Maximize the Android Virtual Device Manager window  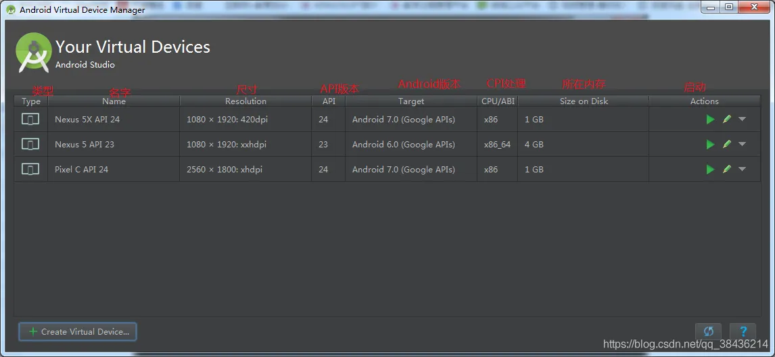pyautogui.click(x=730, y=7)
